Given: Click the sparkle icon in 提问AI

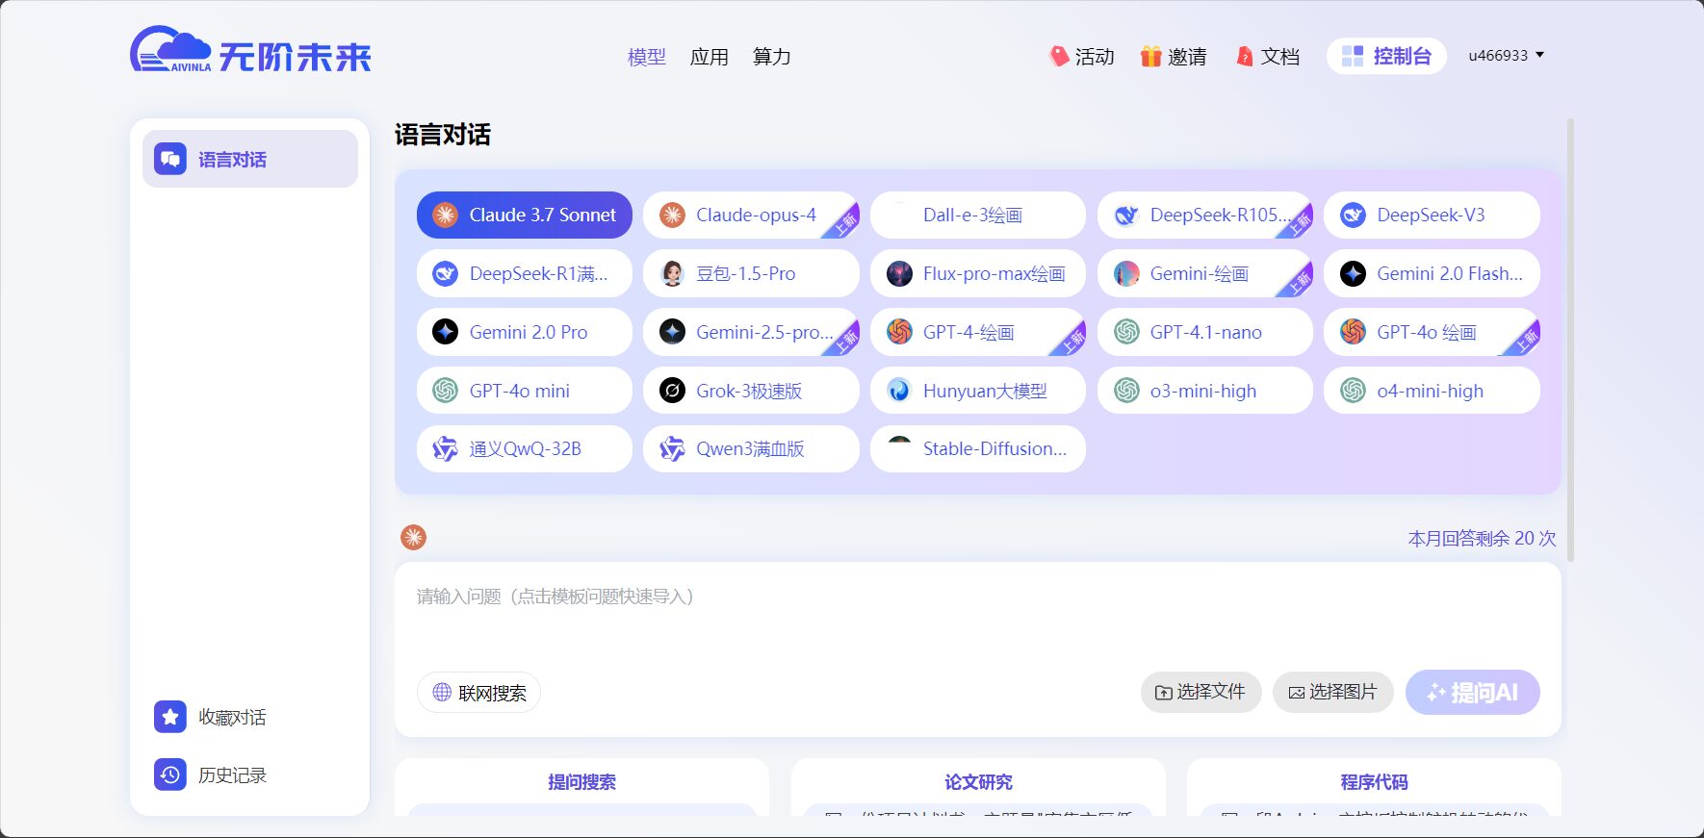Looking at the screenshot, I should 1436,693.
